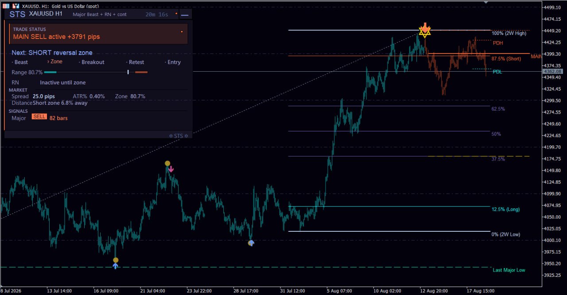The height and width of the screenshot is (295, 567).
Task: Click the candlestick chart icon beside XAUUSD title
Action: tap(16, 6)
